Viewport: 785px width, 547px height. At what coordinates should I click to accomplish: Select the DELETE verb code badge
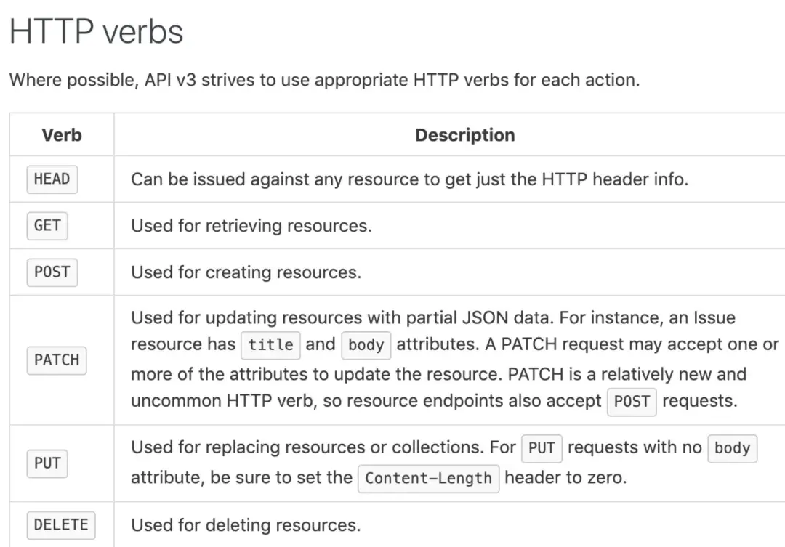(x=60, y=524)
